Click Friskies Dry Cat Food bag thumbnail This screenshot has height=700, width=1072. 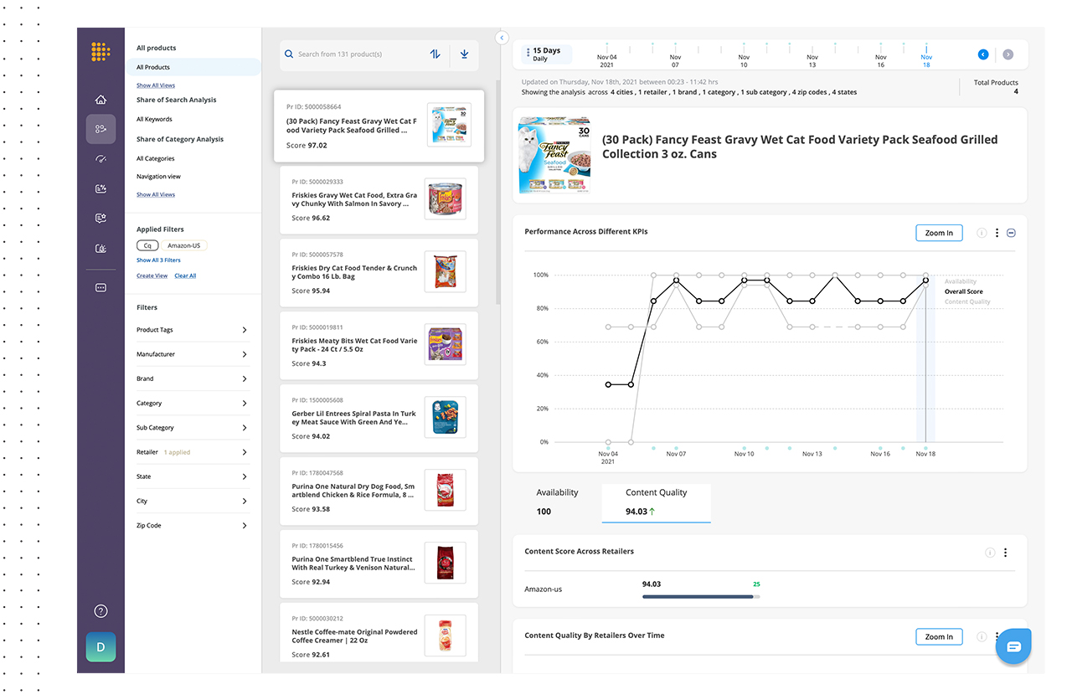click(x=446, y=272)
